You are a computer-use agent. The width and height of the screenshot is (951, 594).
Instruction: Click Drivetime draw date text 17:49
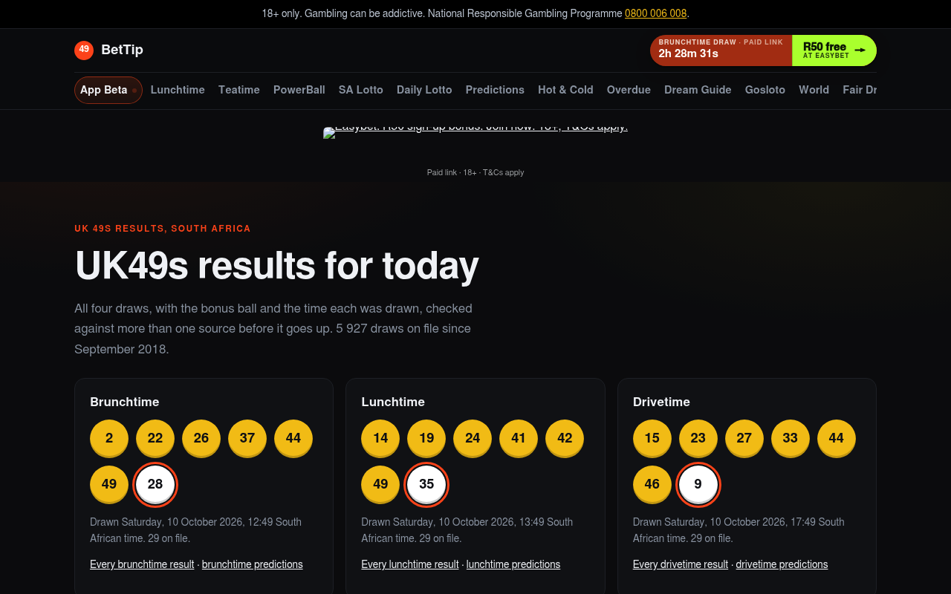point(739,530)
